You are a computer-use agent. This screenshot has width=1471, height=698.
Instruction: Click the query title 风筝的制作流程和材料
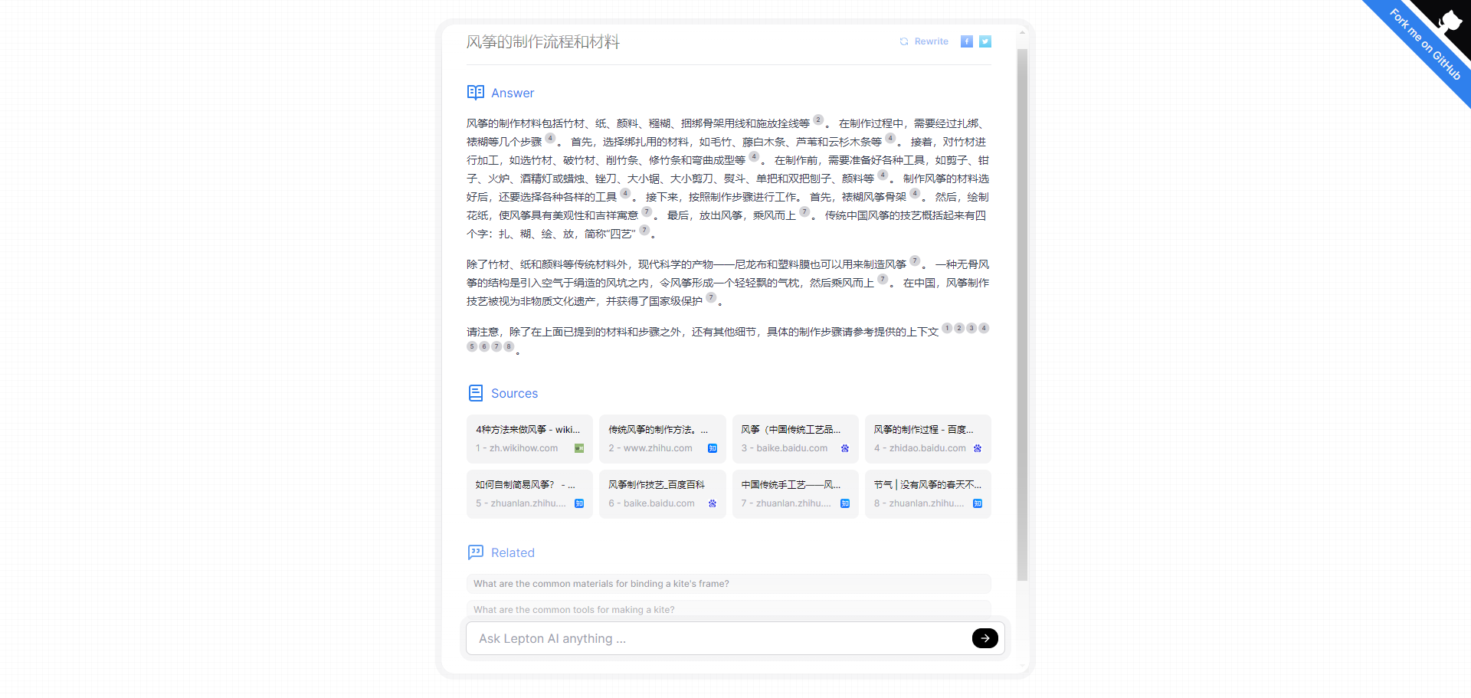[543, 42]
